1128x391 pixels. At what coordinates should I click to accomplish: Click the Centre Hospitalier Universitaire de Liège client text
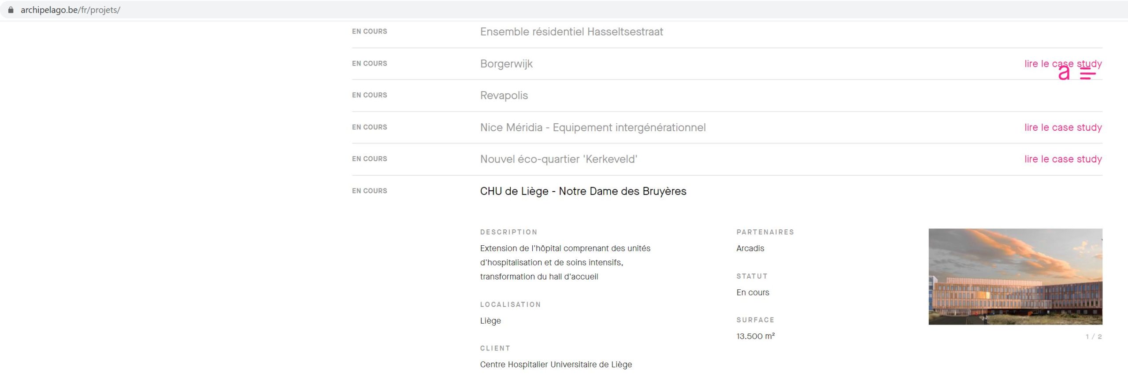click(x=556, y=365)
